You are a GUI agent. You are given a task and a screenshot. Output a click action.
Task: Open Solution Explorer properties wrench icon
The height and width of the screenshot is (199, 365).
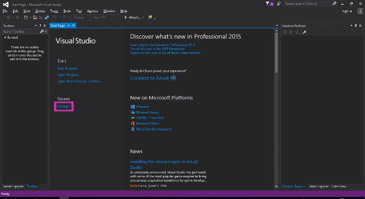click(304, 32)
